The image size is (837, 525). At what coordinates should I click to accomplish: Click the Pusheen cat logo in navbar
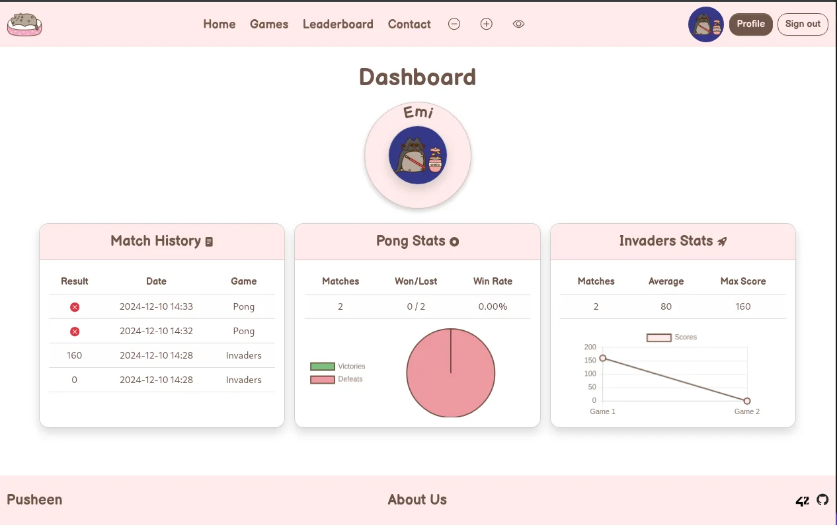click(24, 24)
